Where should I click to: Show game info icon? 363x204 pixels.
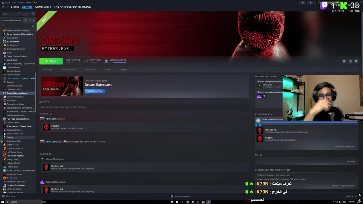(350, 61)
